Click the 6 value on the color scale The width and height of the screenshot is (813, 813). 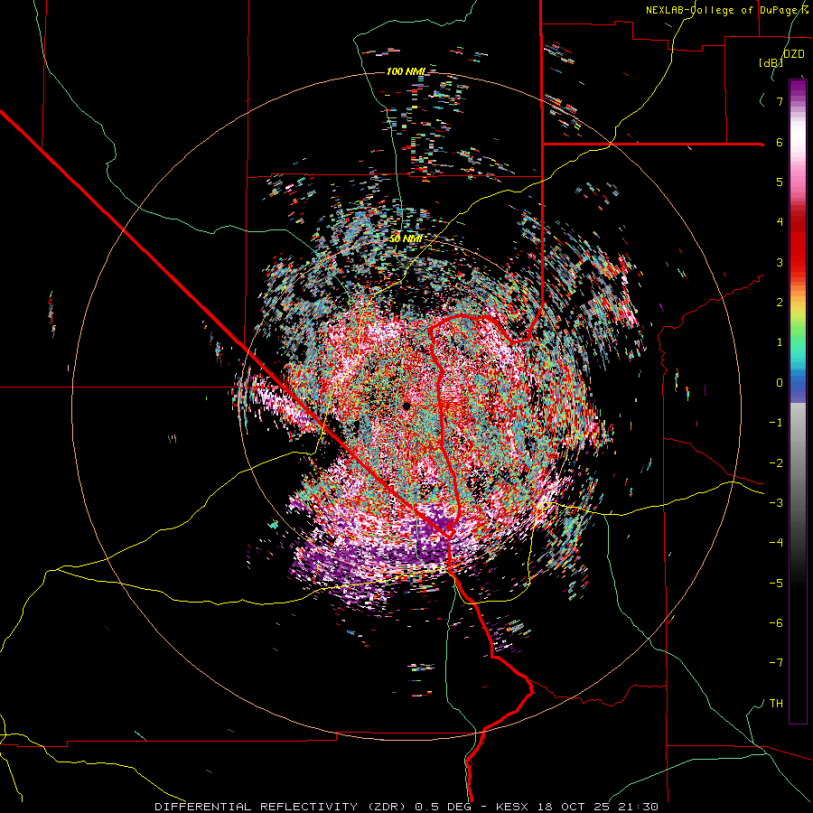pyautogui.click(x=780, y=142)
